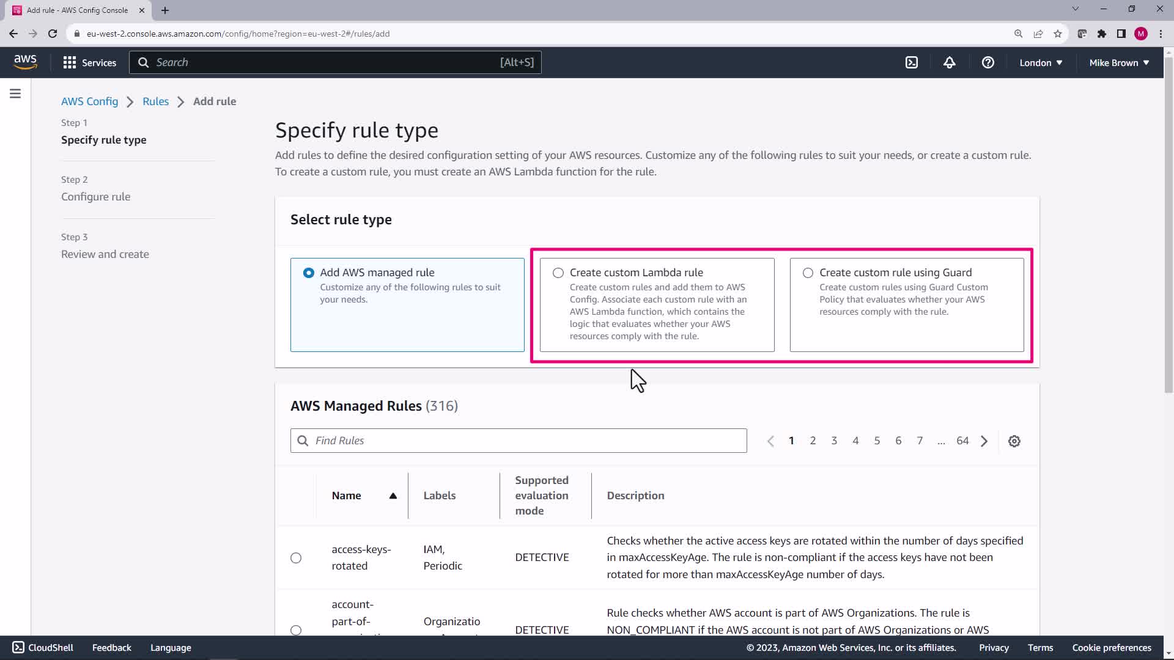The image size is (1174, 660).
Task: Open the Rules breadcrumb link
Action: pyautogui.click(x=155, y=101)
